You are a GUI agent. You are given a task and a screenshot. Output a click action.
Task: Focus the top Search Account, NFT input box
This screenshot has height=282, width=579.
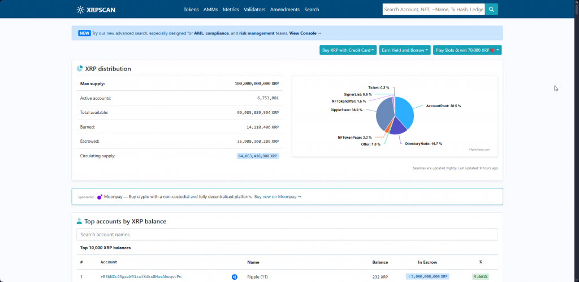[x=433, y=10]
